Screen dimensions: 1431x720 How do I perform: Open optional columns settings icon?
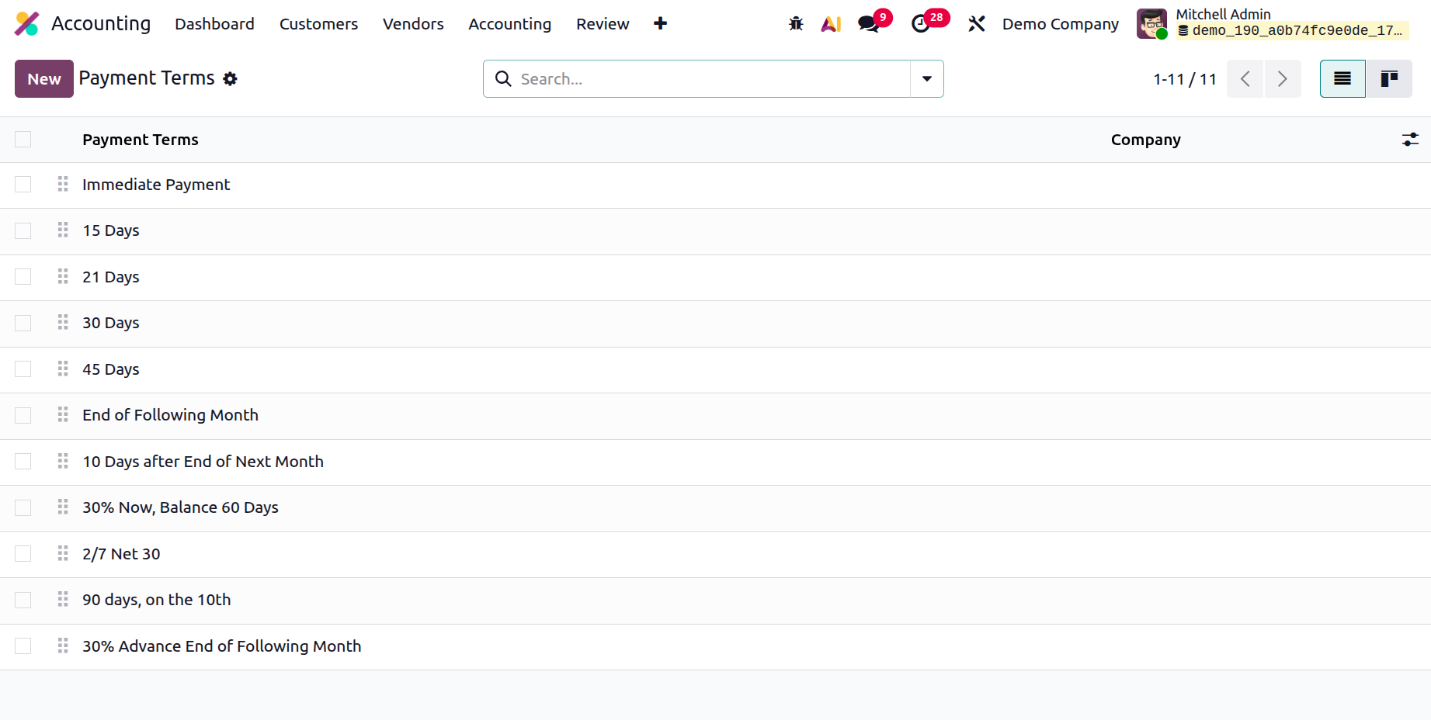(1410, 140)
